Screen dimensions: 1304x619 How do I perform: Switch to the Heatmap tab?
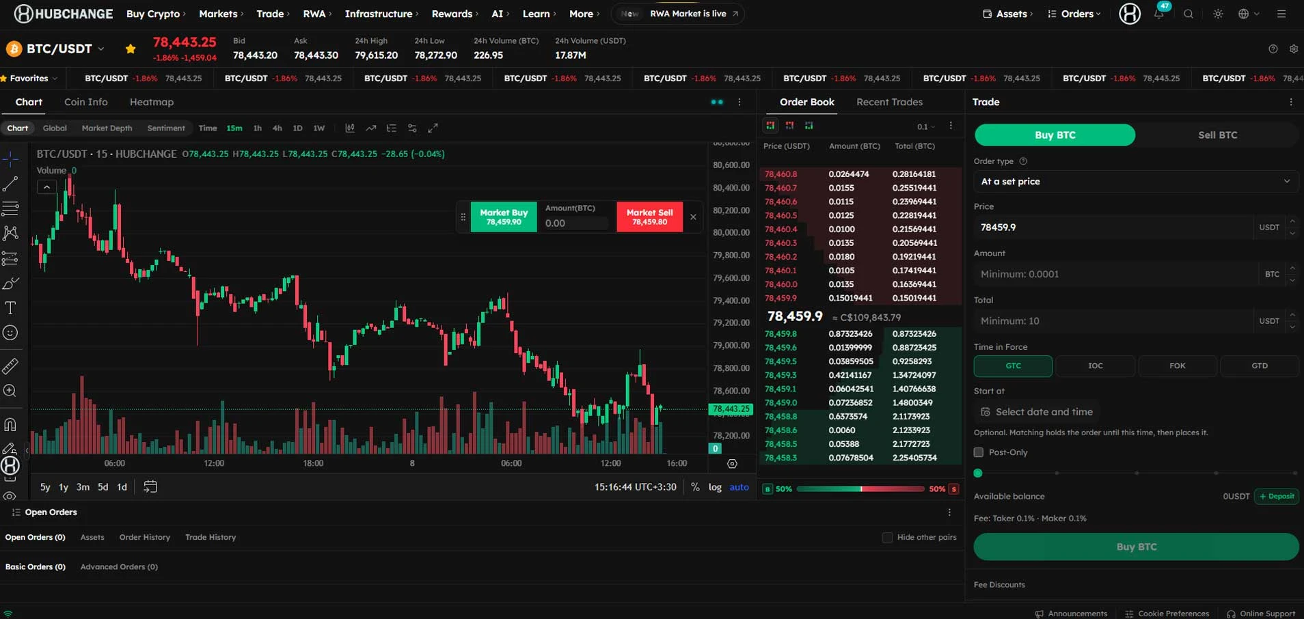coord(152,102)
